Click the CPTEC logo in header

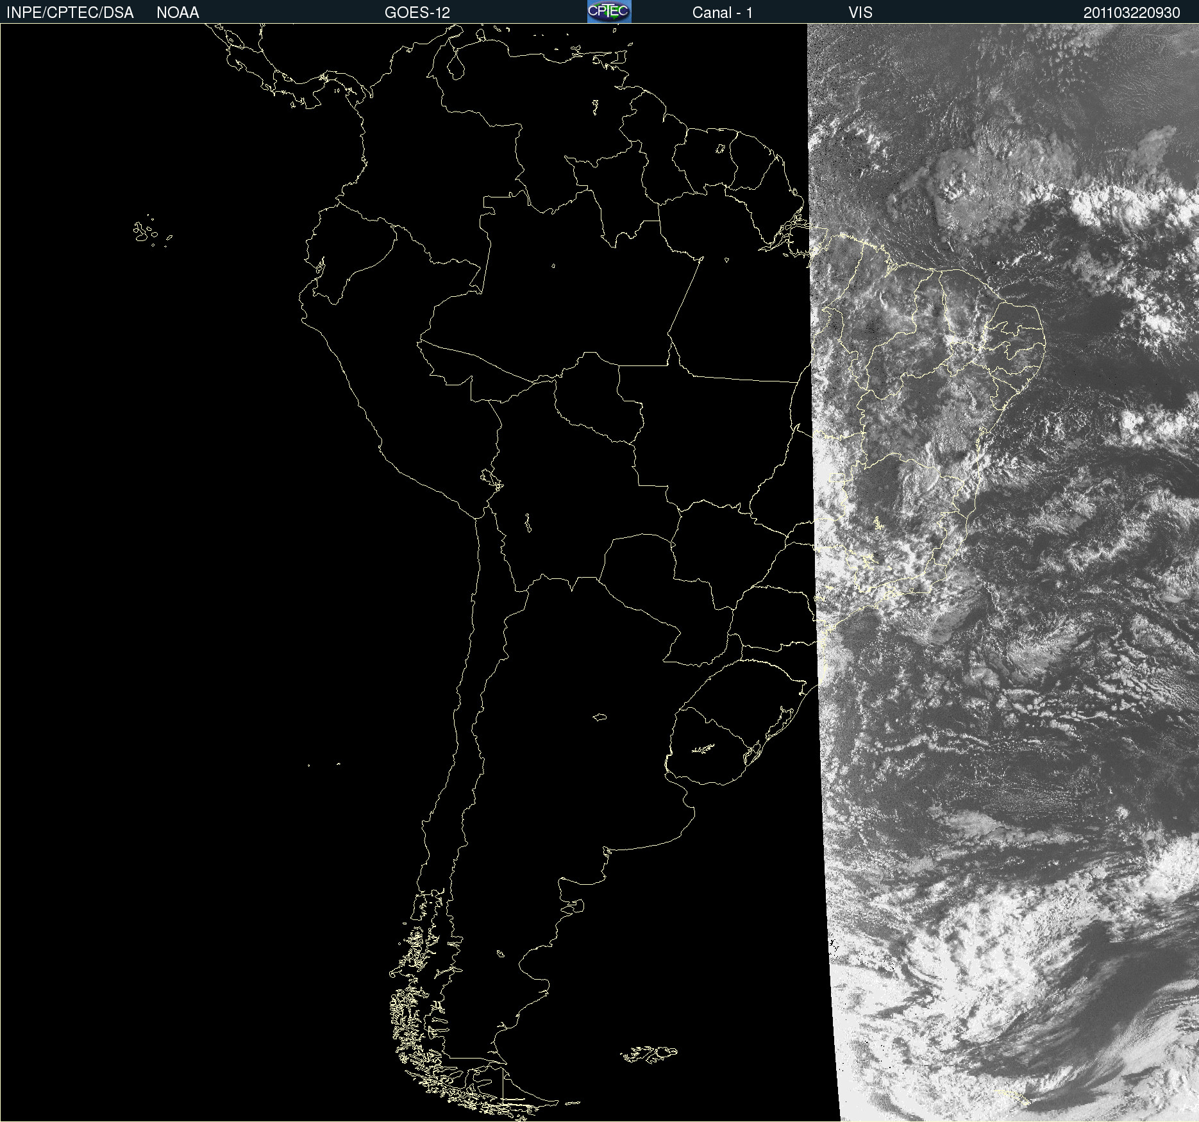pos(609,12)
